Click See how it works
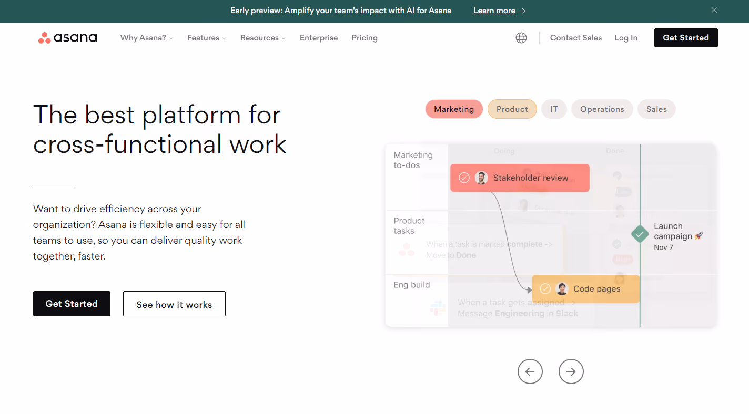This screenshot has width=749, height=414. point(174,304)
